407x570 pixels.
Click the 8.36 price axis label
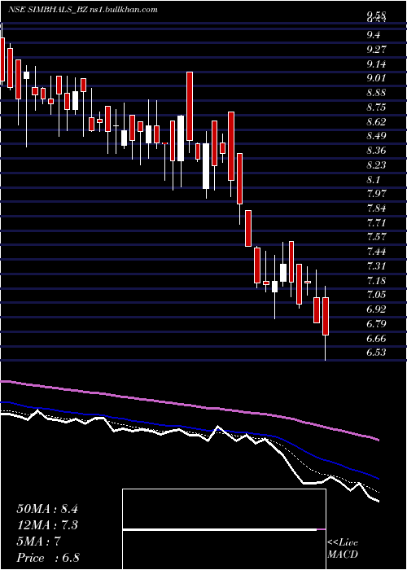(376, 151)
